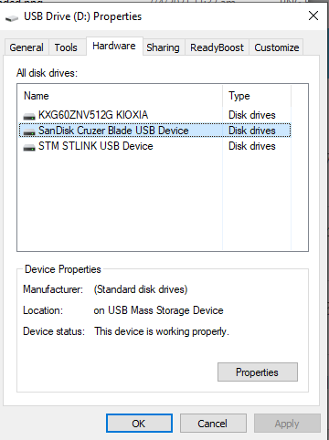Go to the Sharing tab
This screenshot has height=440, width=329.
(x=163, y=47)
